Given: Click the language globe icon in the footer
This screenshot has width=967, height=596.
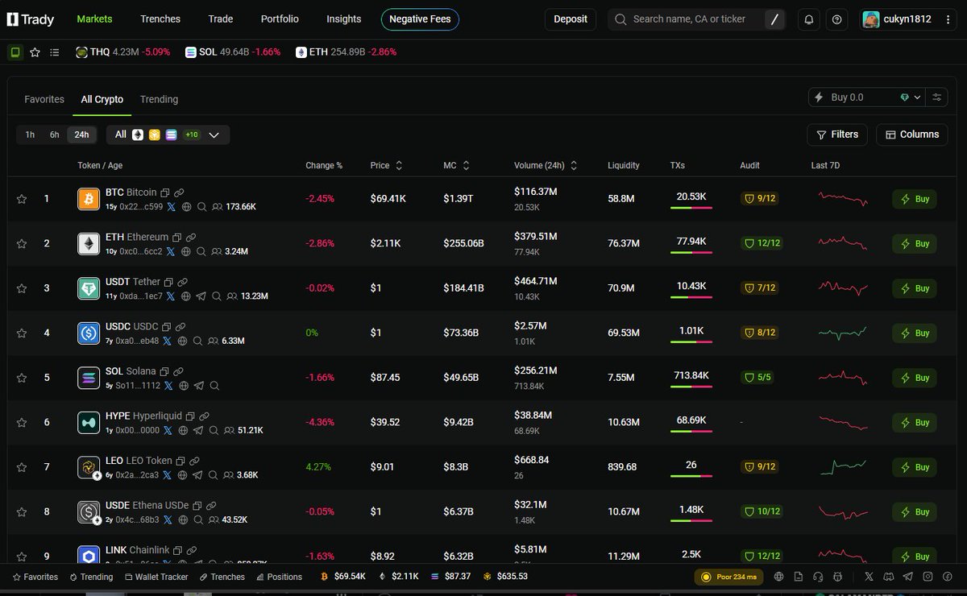Looking at the screenshot, I should pyautogui.click(x=778, y=577).
